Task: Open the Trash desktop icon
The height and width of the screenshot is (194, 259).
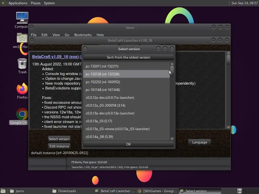Action: (x=22, y=66)
